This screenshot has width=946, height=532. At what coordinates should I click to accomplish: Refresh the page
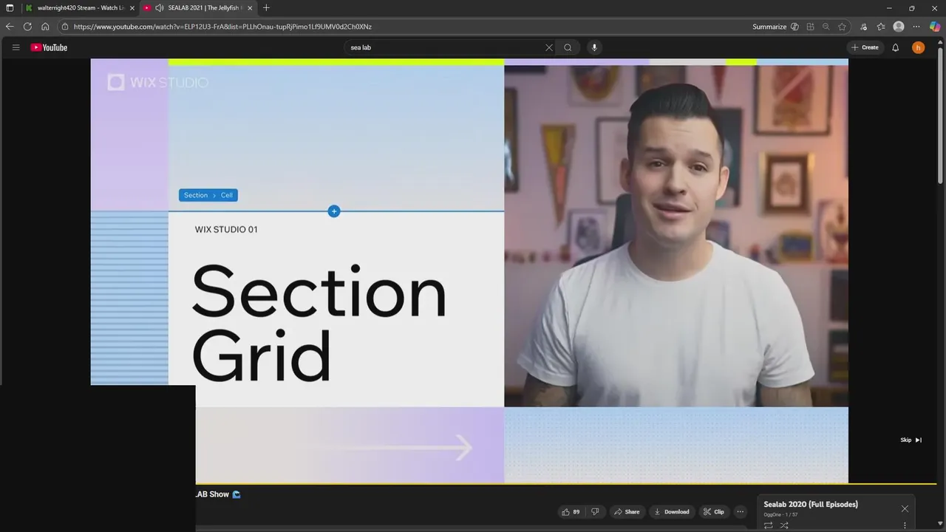click(x=27, y=27)
